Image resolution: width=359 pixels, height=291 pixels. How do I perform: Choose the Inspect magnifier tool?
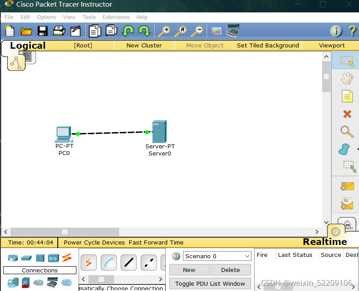(x=347, y=132)
